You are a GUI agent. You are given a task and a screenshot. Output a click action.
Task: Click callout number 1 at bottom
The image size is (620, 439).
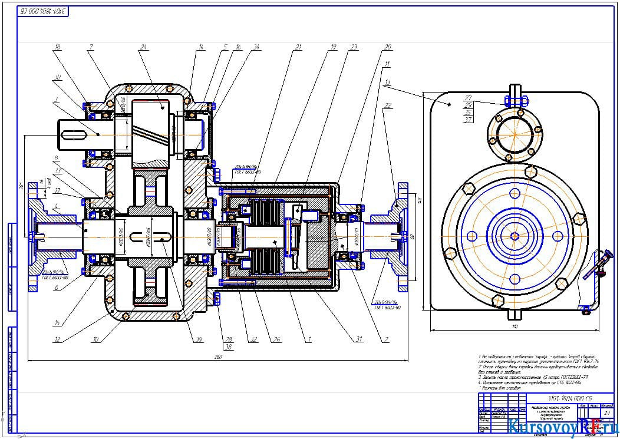click(x=309, y=339)
